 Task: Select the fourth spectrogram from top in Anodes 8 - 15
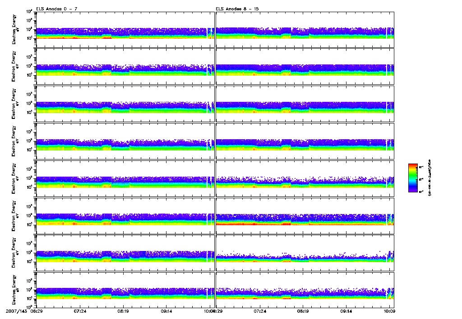pyautogui.click(x=305, y=141)
